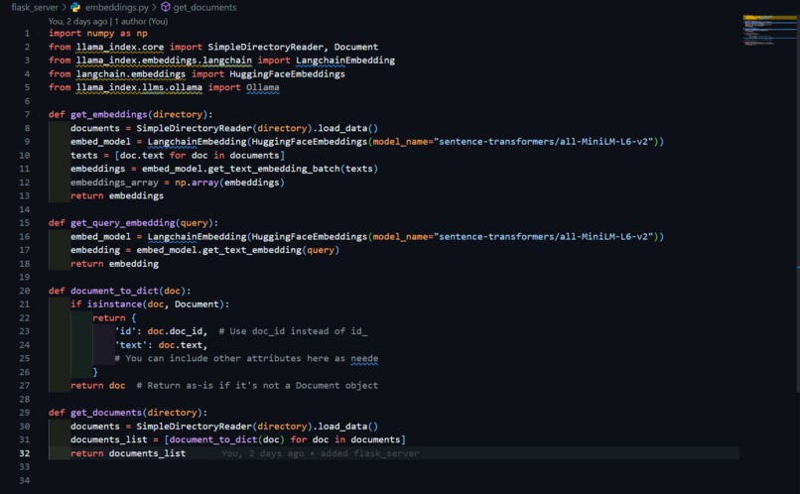
Task: Click line number 7 in the gutter
Action: tap(27, 114)
